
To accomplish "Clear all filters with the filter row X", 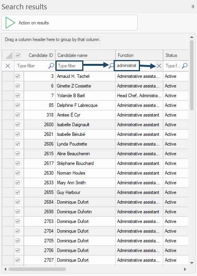I will pyautogui.click(x=8, y=66).
